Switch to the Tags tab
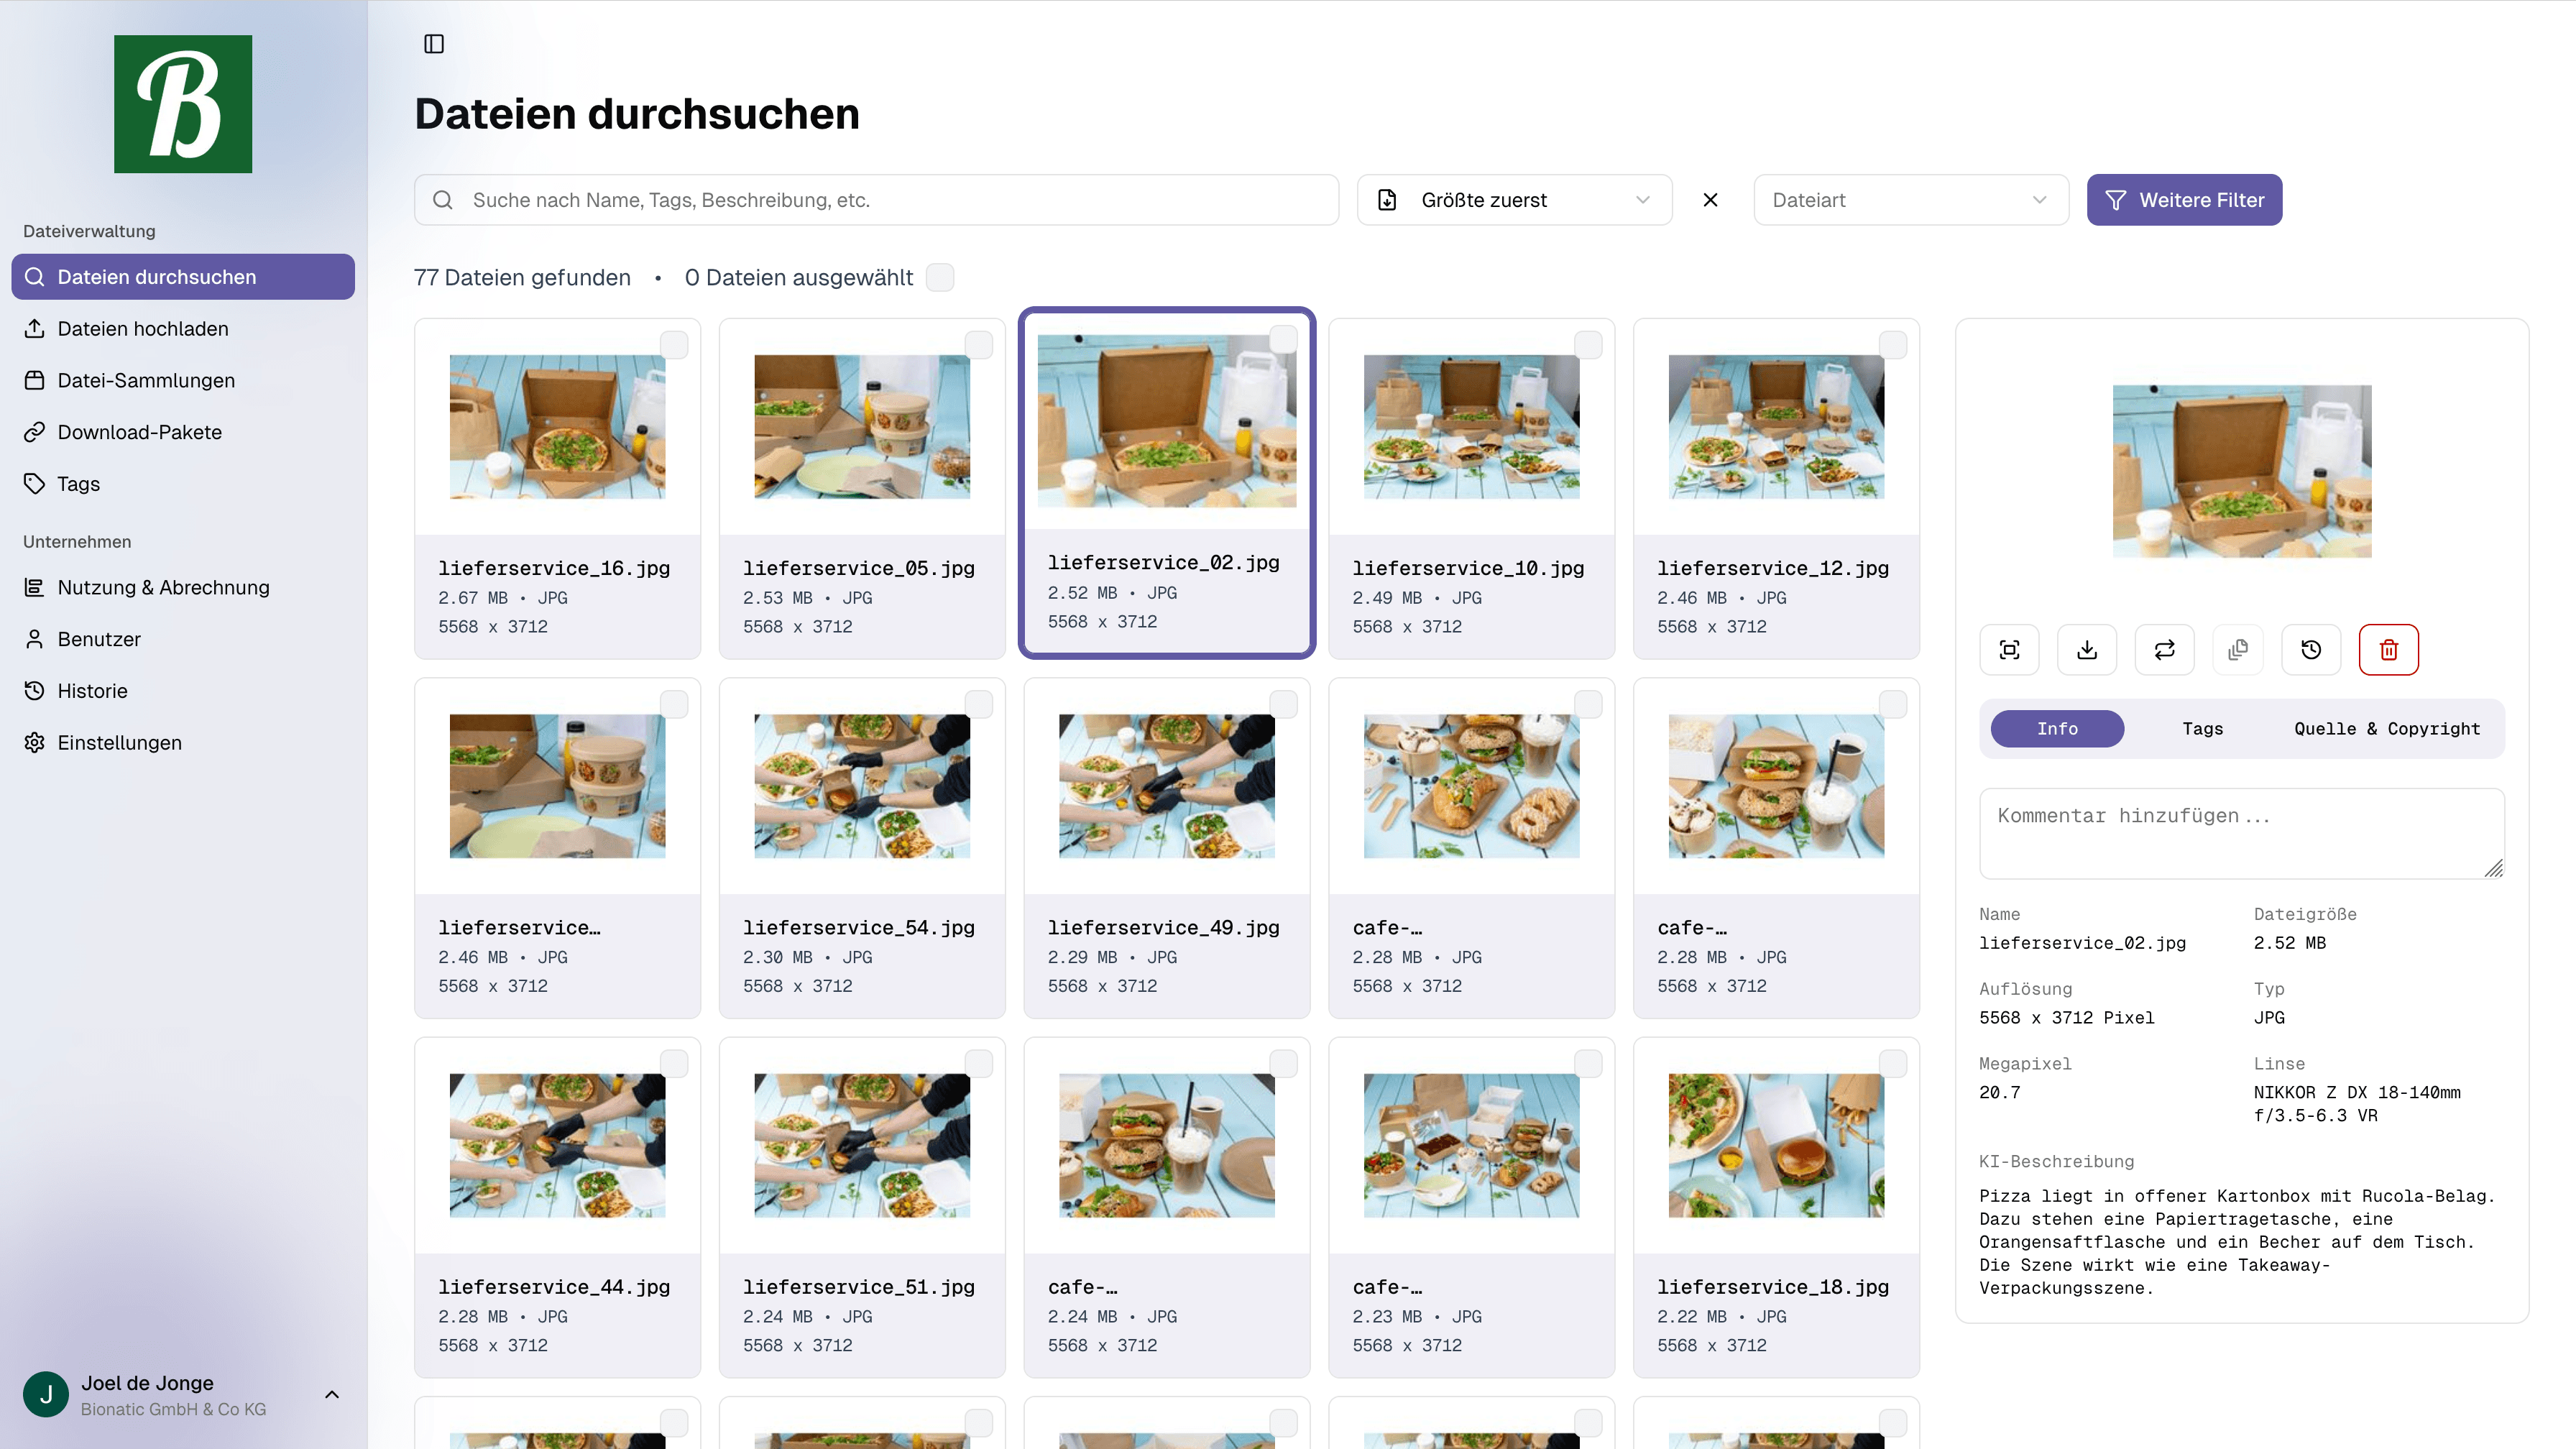The width and height of the screenshot is (2576, 1449). tap(2202, 728)
